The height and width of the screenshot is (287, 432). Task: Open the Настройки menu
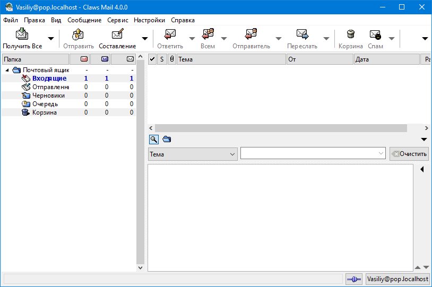pyautogui.click(x=149, y=20)
